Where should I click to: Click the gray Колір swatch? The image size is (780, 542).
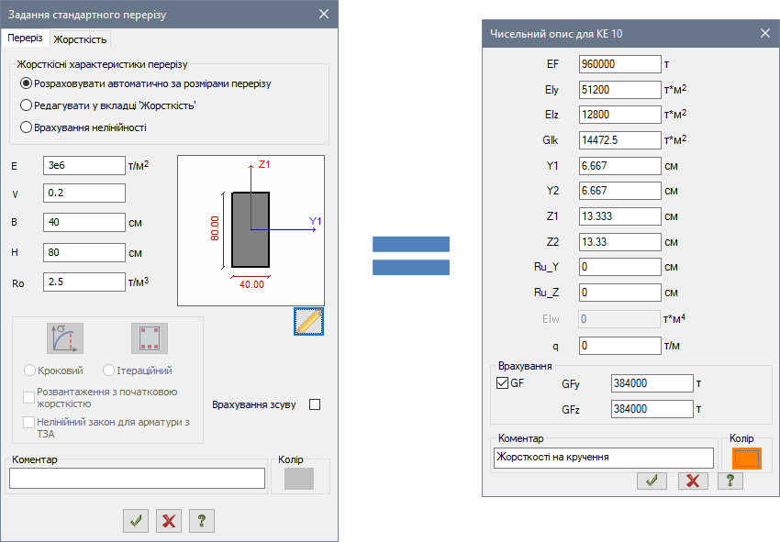click(299, 479)
